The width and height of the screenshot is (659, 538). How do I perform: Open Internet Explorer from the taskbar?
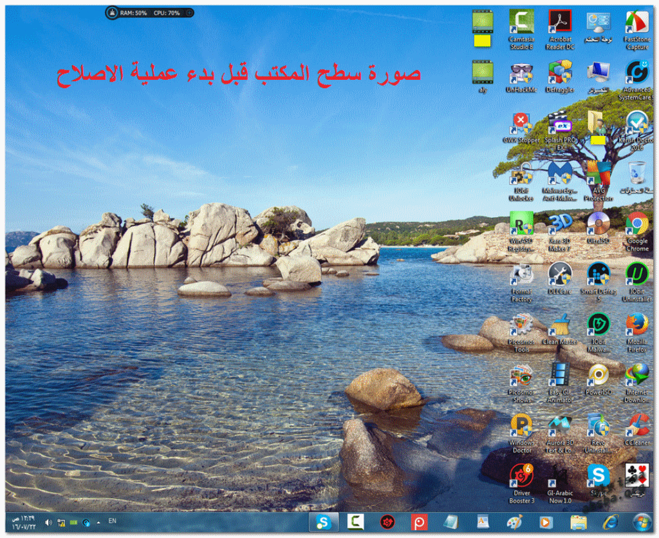(x=609, y=522)
